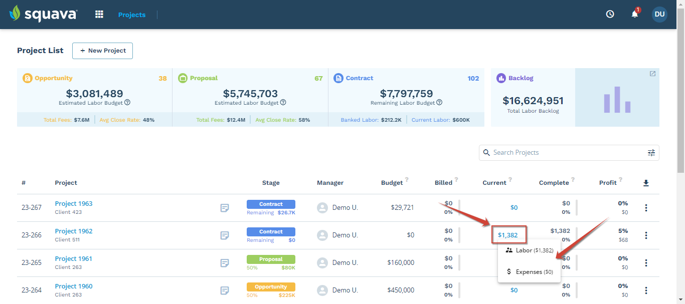685x304 pixels.
Task: Click the clock timer icon in header
Action: [610, 15]
